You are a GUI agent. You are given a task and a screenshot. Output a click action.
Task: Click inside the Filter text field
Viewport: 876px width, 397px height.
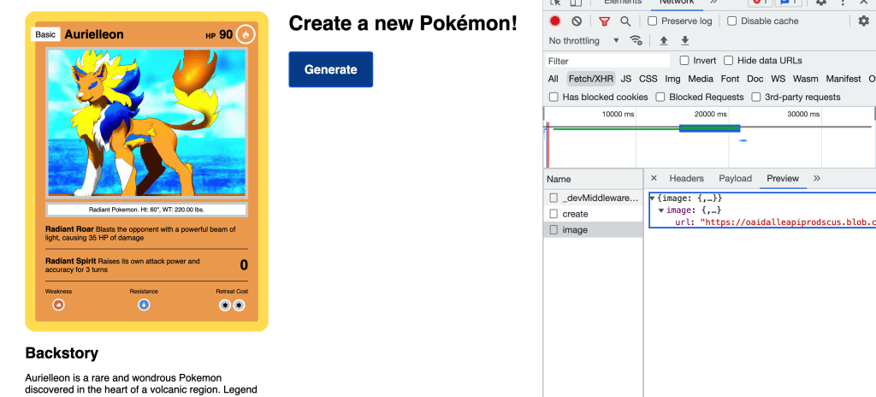point(608,61)
